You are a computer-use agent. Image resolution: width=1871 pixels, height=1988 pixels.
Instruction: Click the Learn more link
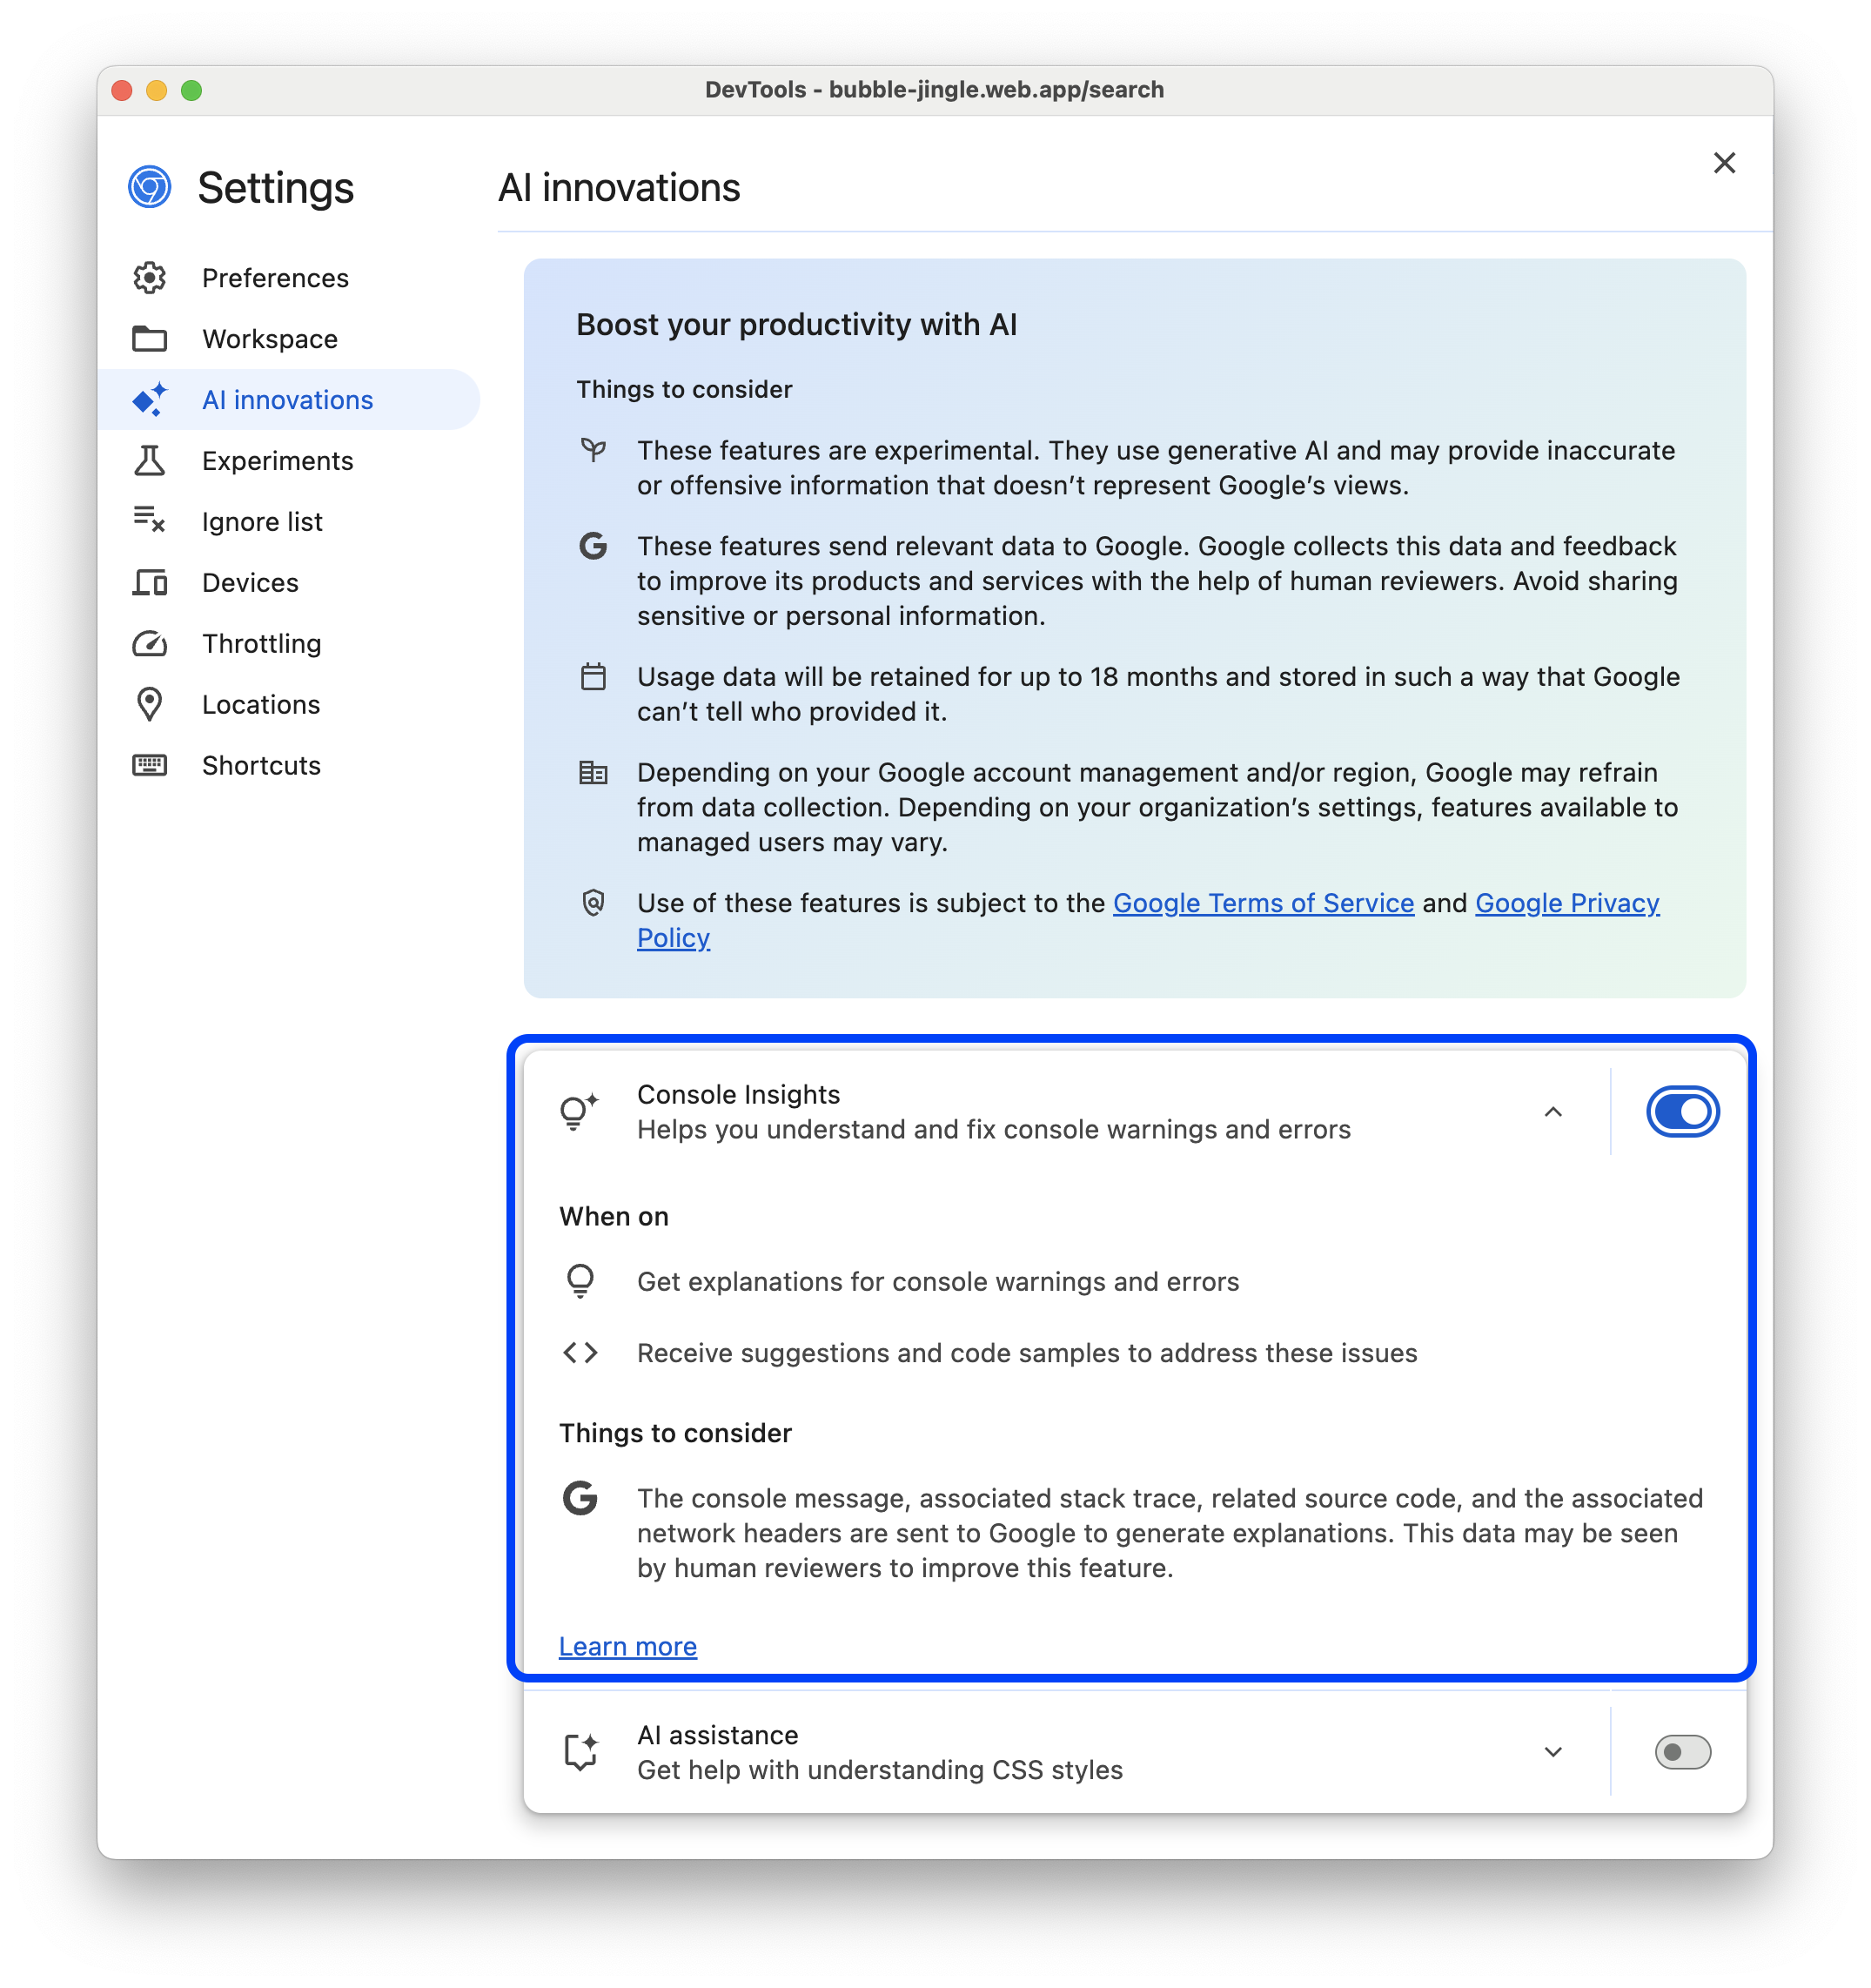(x=627, y=1645)
